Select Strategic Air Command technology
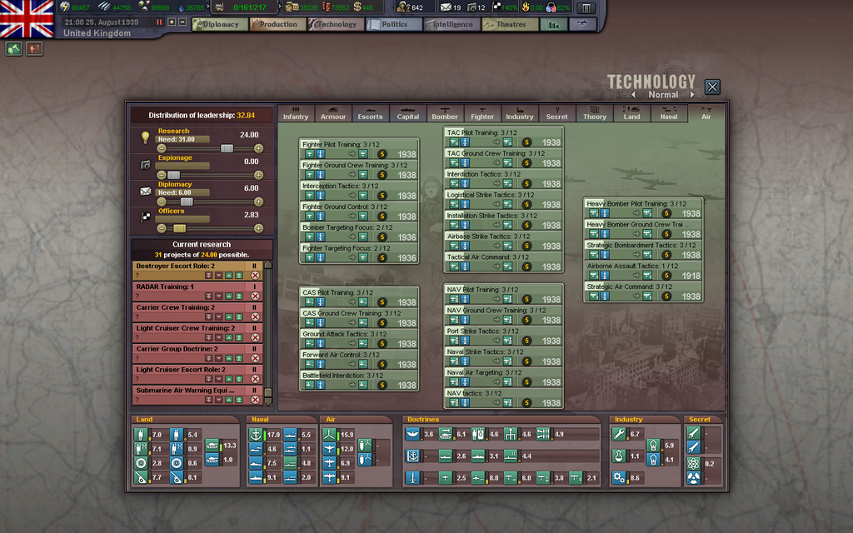853x533 pixels. (644, 291)
